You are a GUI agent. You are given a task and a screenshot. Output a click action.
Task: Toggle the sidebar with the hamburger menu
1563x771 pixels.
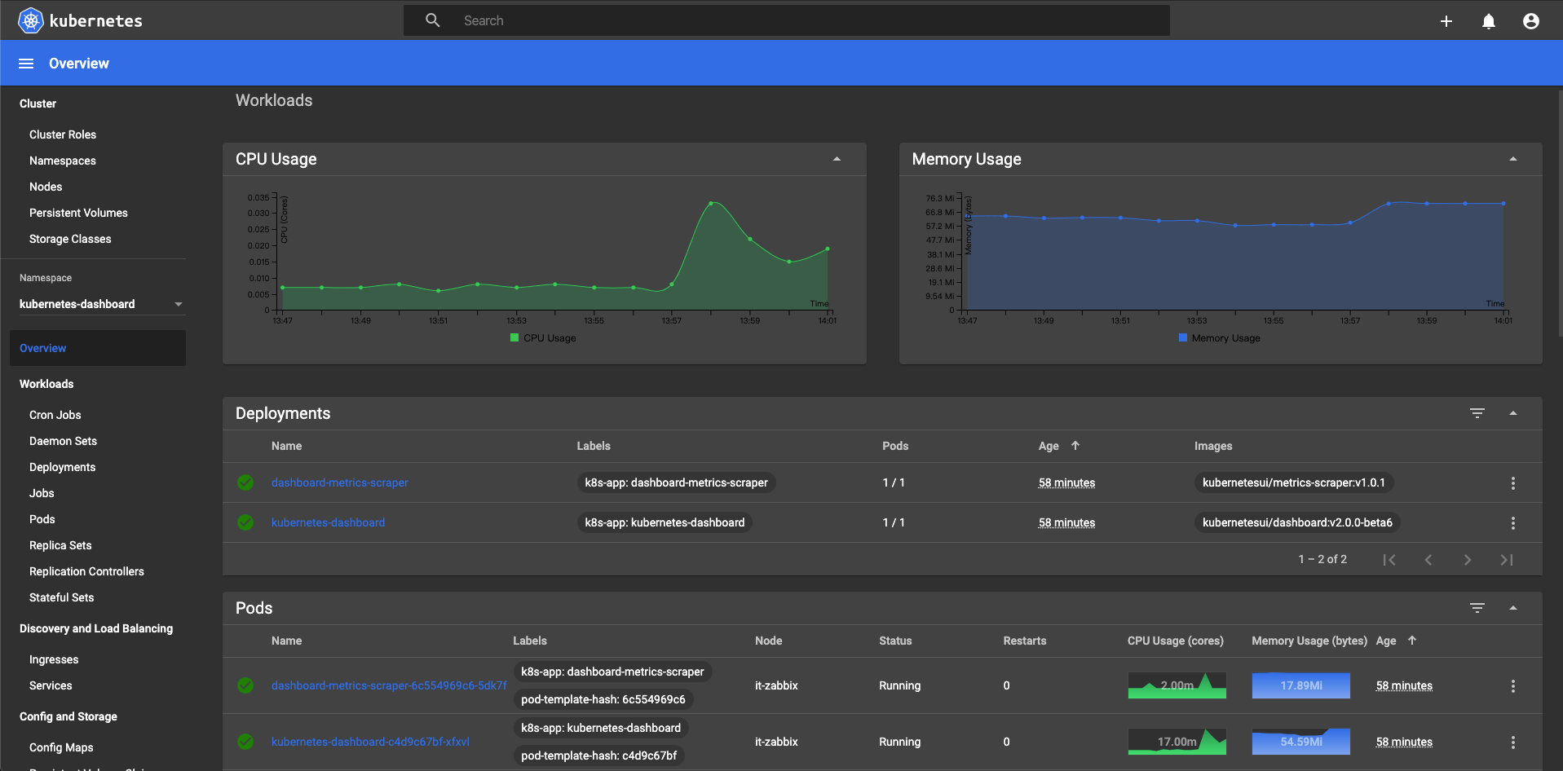(x=25, y=63)
